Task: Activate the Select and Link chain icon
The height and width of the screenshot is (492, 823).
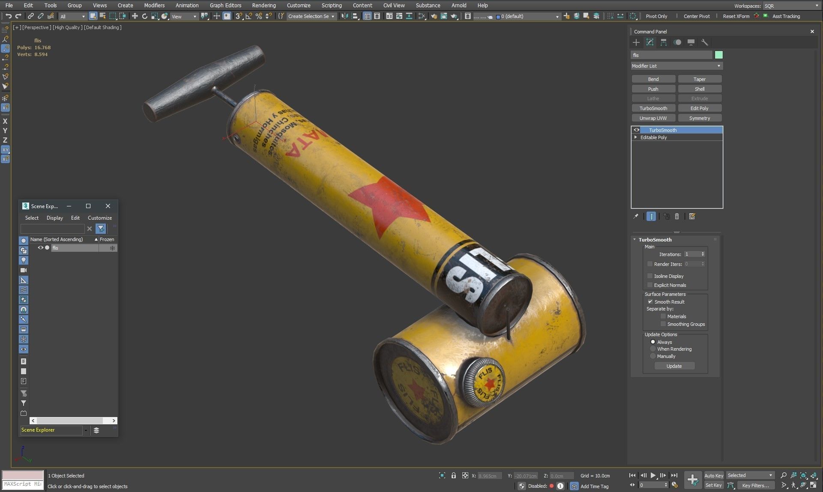Action: [31, 16]
